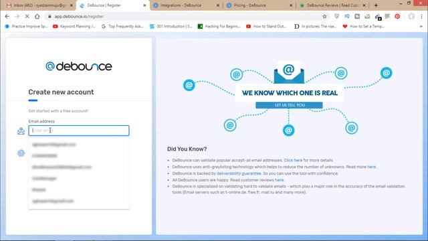
Task: Close the Pricing - DeBounce tab
Action: (291, 5)
